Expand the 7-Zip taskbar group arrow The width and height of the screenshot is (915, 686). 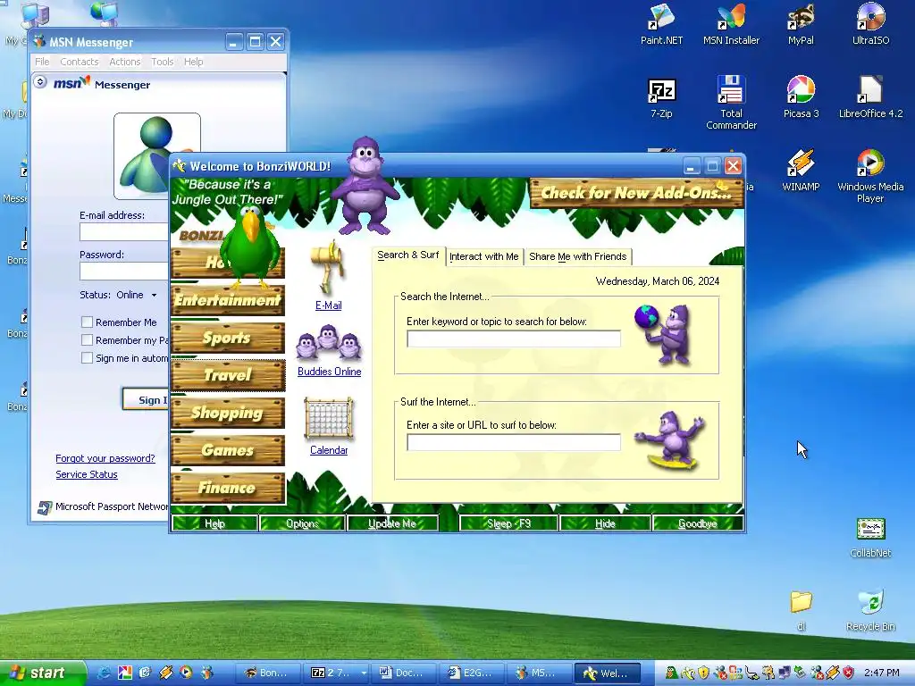coord(364,673)
